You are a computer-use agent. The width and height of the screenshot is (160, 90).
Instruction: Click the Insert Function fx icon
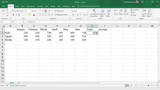(x=23, y=22)
